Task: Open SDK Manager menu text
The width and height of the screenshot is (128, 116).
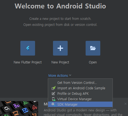Action: 67,105
